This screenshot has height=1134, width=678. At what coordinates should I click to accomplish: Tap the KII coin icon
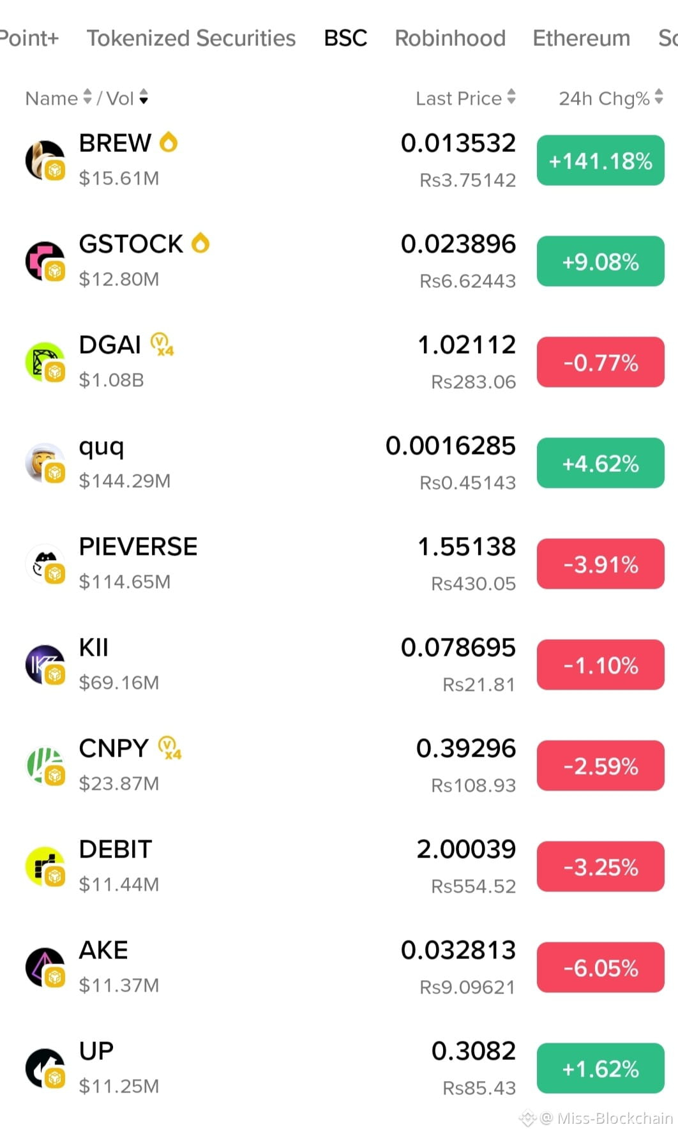pyautogui.click(x=45, y=665)
